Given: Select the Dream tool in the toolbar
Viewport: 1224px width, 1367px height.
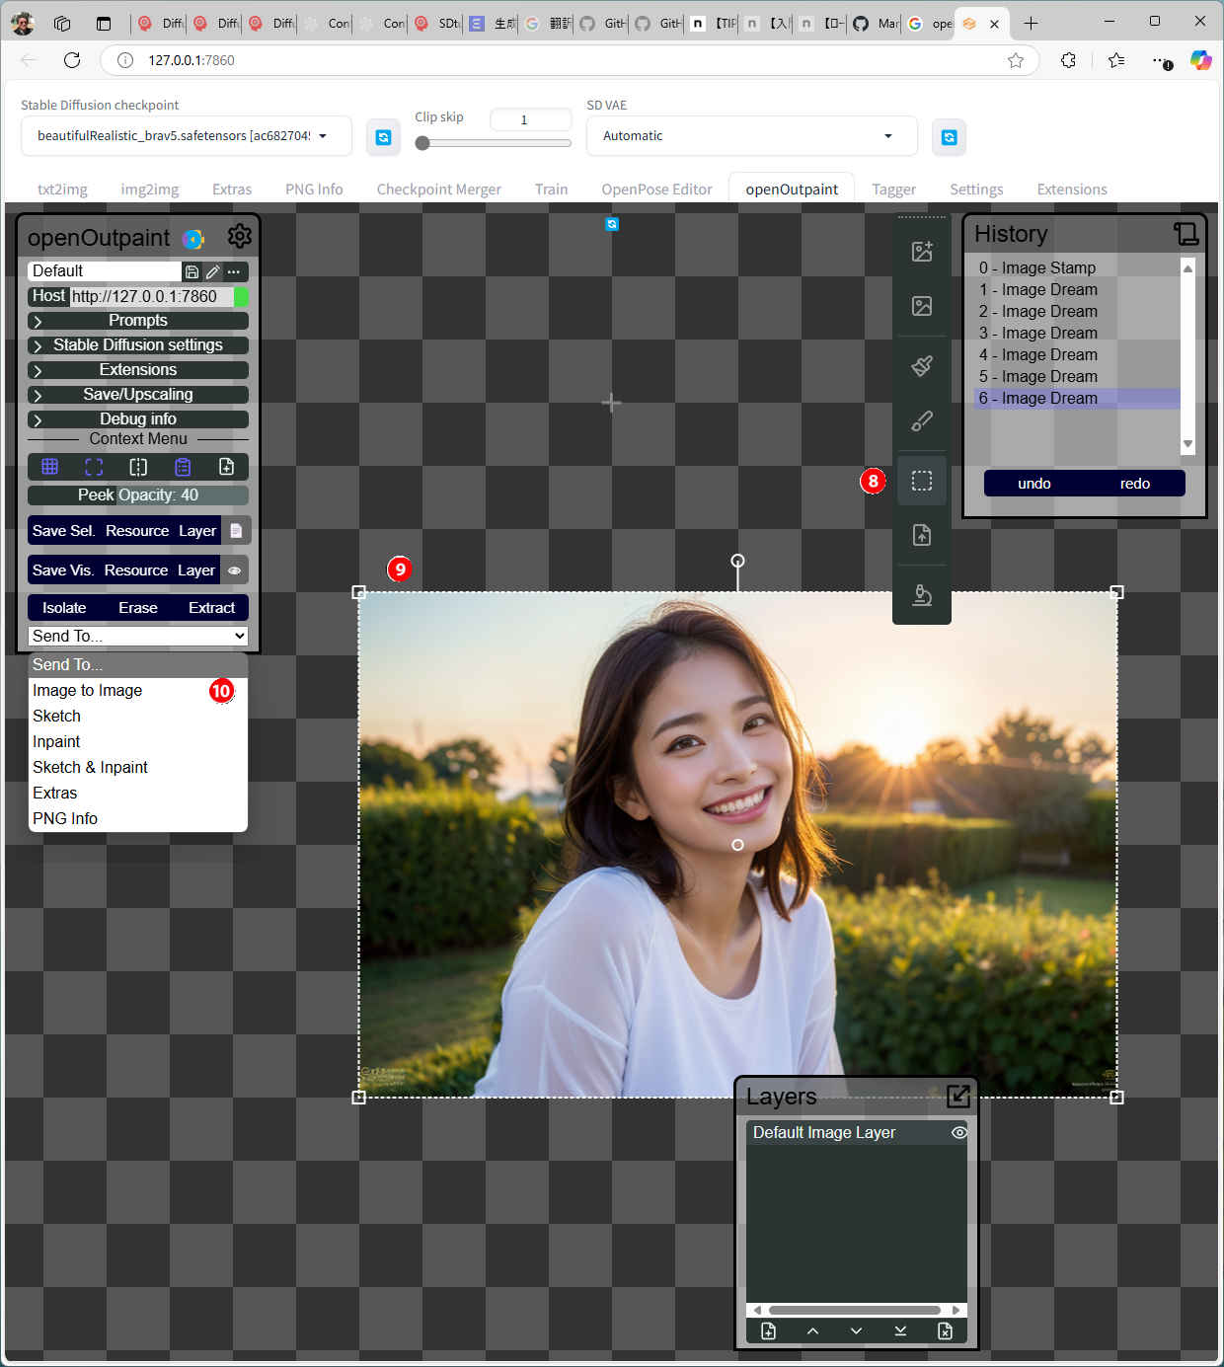Looking at the screenshot, I should [921, 252].
